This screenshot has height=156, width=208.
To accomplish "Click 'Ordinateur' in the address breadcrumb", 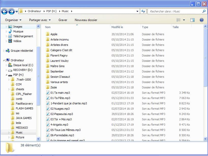I will coord(34,11).
